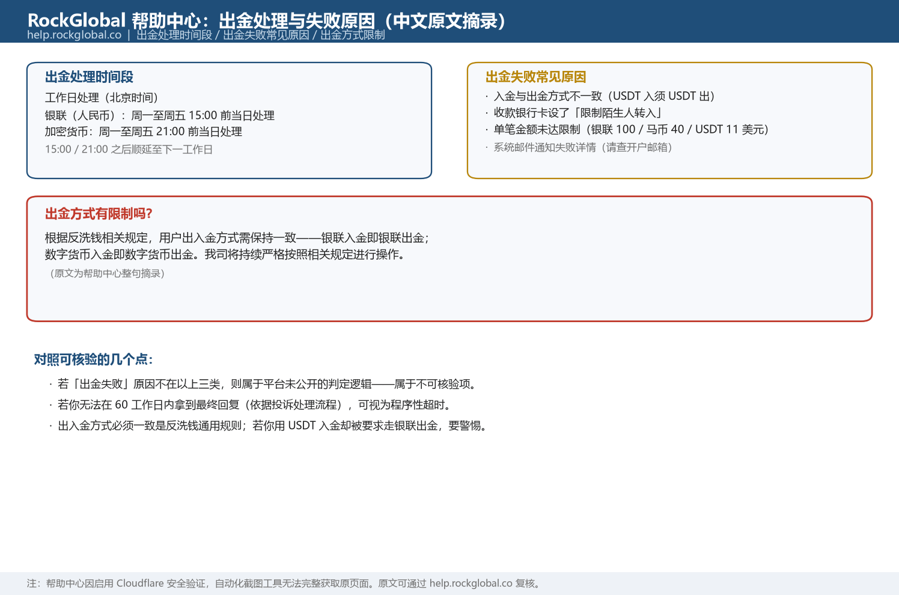Click the bullet beginning '出入金方式必须一致是反洗钱通用规则'
Image resolution: width=899 pixels, height=595 pixels.
pyautogui.click(x=270, y=426)
